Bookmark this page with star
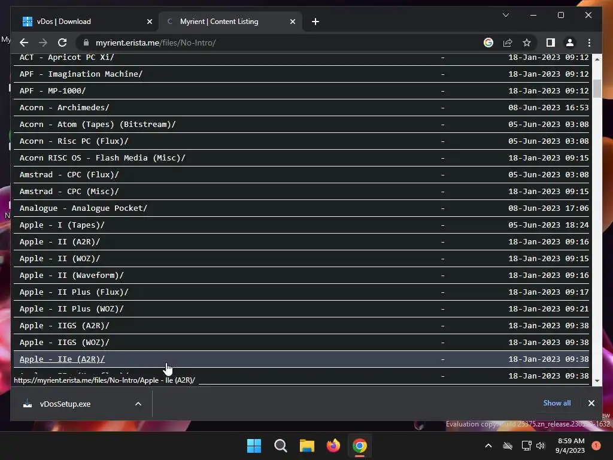613x460 pixels. coord(527,43)
